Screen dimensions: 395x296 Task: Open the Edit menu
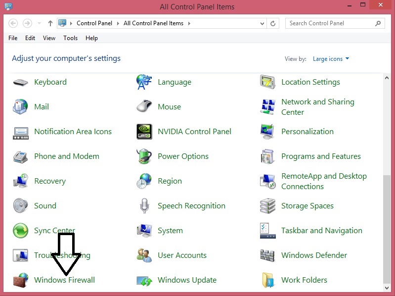30,38
